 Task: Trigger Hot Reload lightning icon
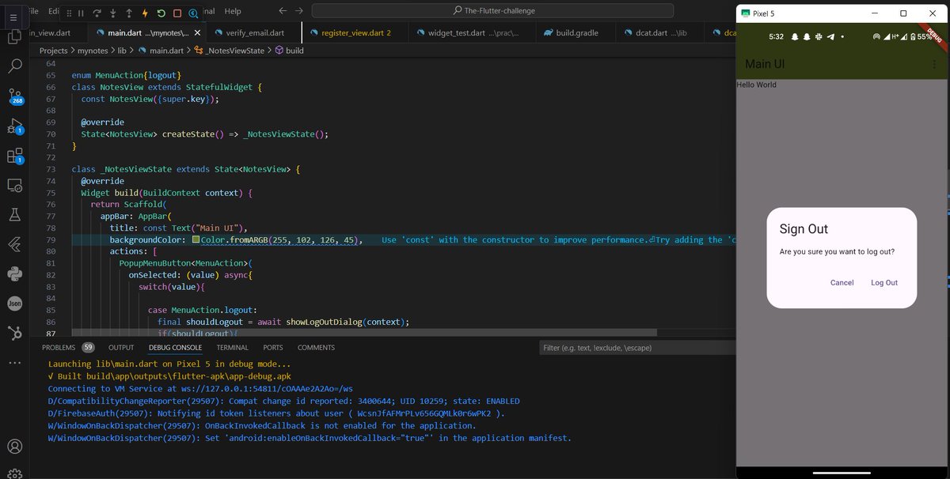point(145,13)
